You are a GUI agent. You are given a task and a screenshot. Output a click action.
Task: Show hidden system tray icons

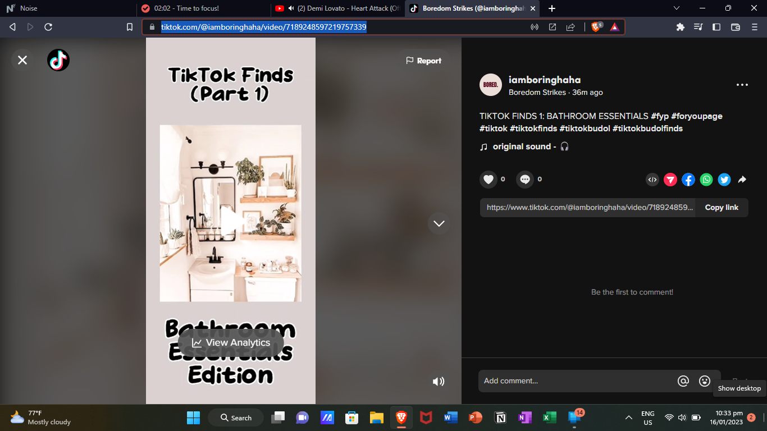pos(629,418)
